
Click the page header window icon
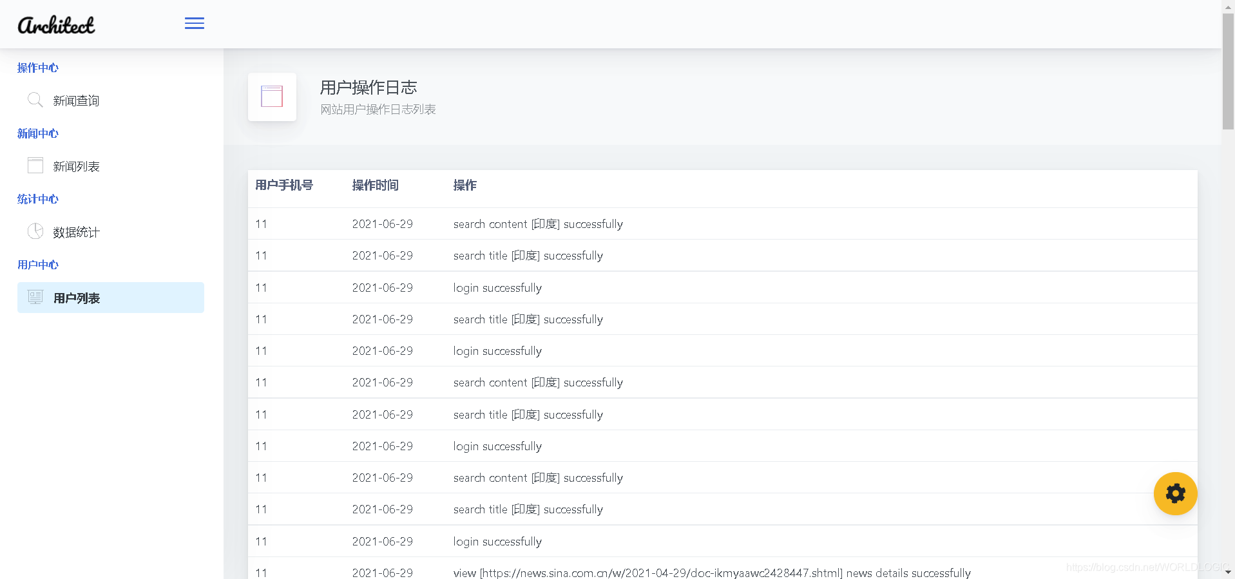pyautogui.click(x=272, y=97)
